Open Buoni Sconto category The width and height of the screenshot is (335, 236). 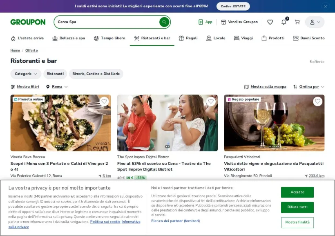309,38
